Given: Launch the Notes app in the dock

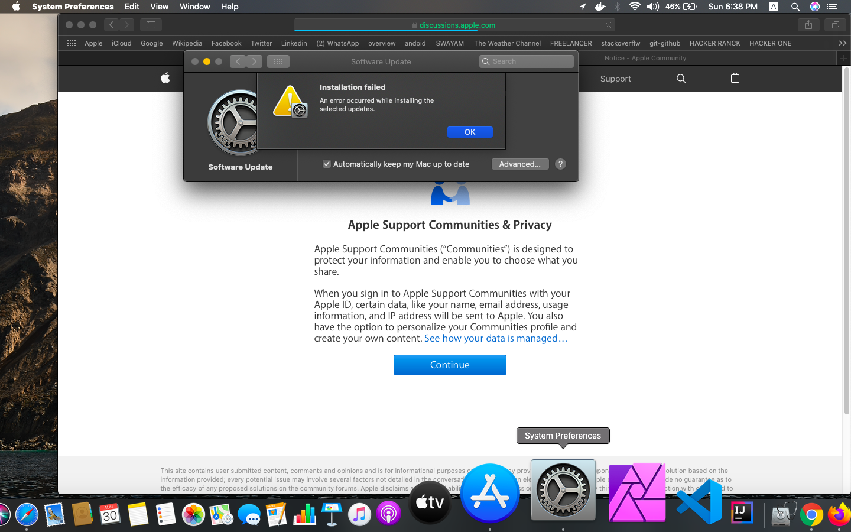Looking at the screenshot, I should (x=138, y=515).
